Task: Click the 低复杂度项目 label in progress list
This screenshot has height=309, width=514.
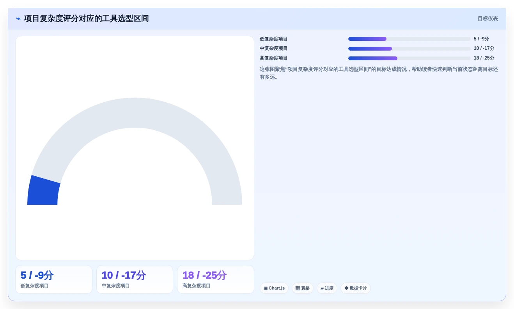Action: tap(274, 39)
